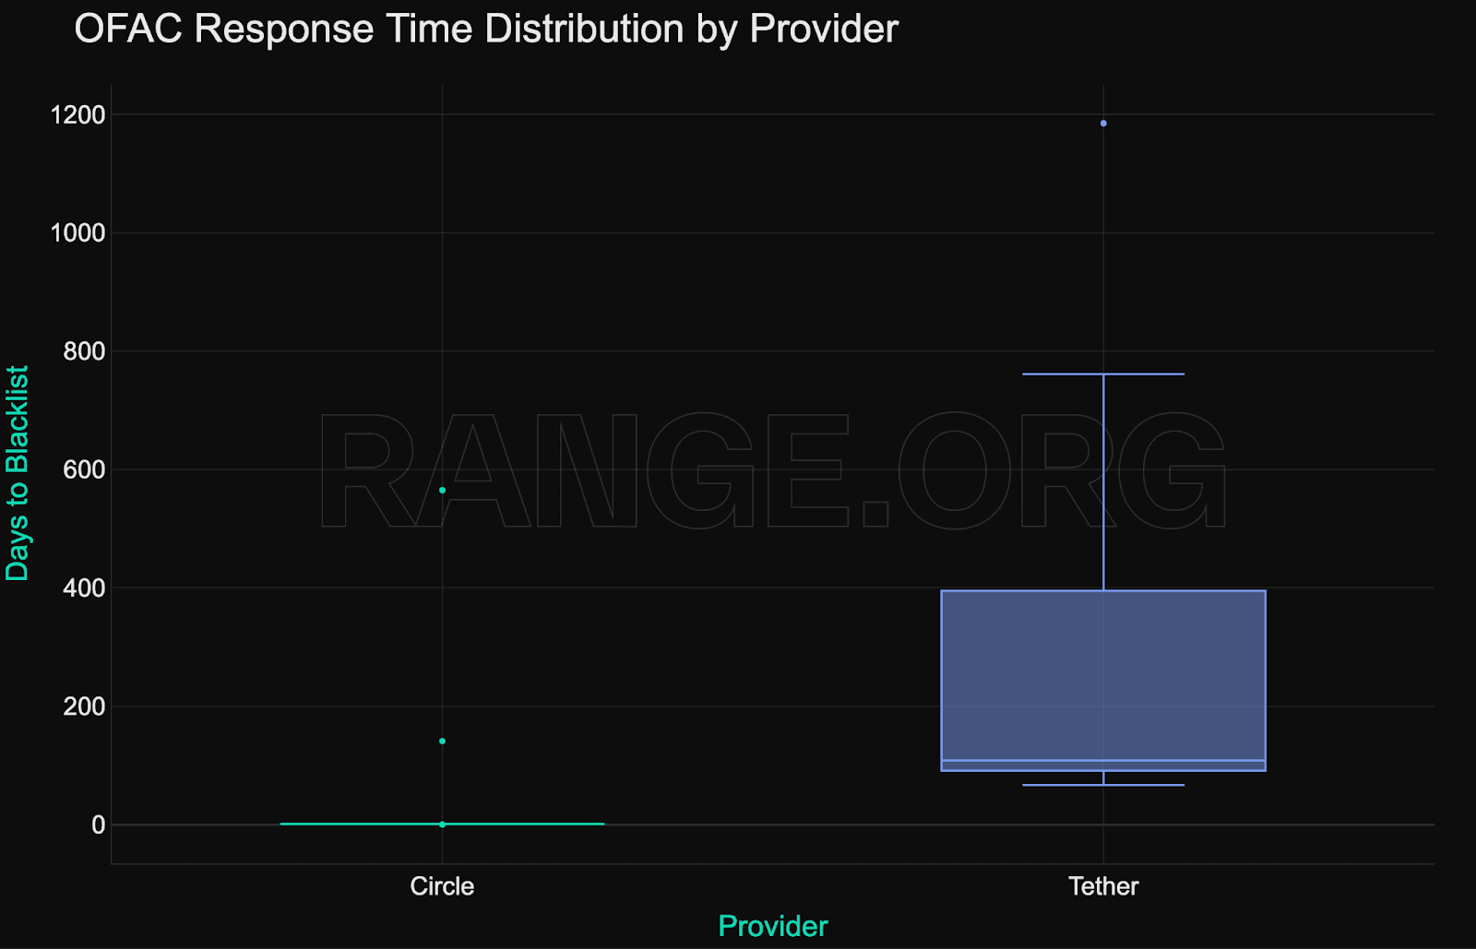Click the Tether outlier point near 1200 days
The height and width of the screenshot is (949, 1476).
tap(1103, 124)
